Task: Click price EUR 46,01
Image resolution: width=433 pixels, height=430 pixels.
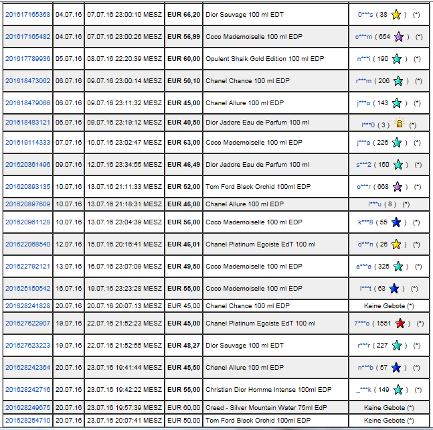Action: (x=183, y=244)
